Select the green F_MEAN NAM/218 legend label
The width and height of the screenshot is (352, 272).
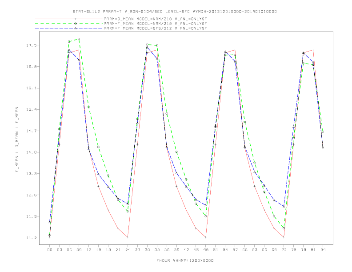pos(155,24)
